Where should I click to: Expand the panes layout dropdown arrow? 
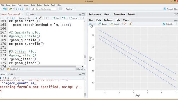point(64,9)
